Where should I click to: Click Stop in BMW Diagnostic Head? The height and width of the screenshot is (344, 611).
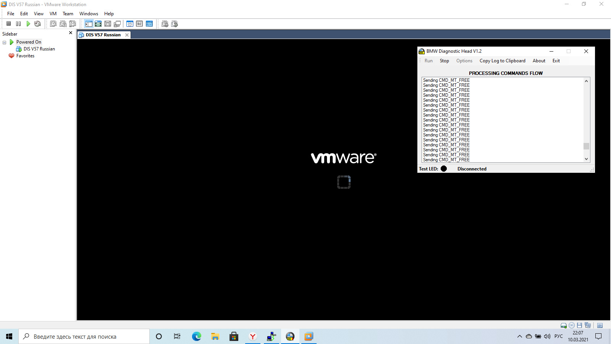(444, 61)
